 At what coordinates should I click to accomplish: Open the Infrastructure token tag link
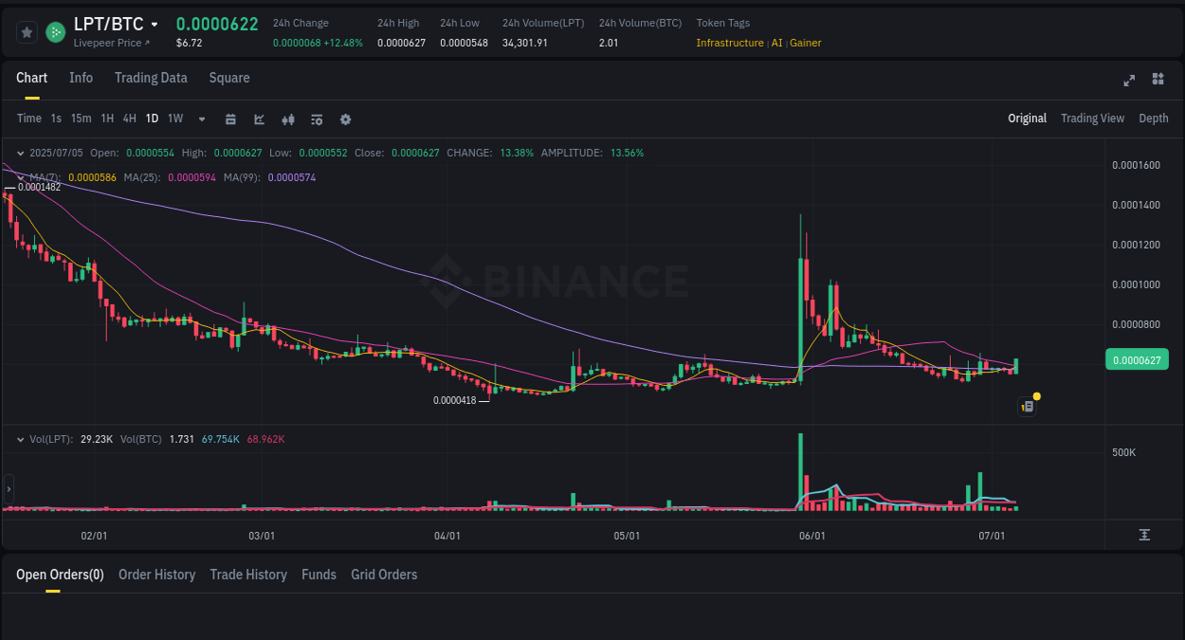pos(730,43)
